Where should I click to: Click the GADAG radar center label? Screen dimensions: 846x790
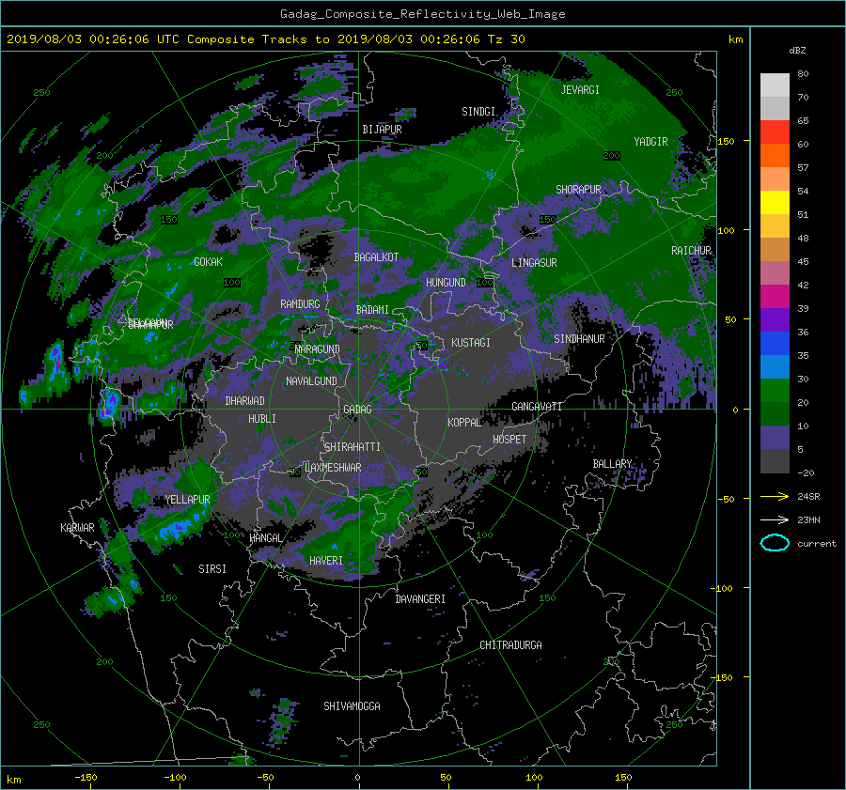pyautogui.click(x=357, y=410)
